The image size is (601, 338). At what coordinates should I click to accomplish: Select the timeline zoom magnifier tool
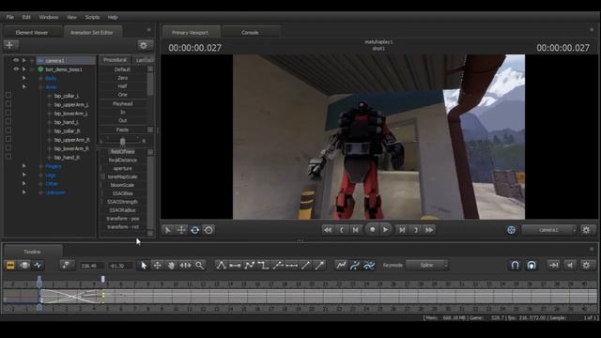200,265
